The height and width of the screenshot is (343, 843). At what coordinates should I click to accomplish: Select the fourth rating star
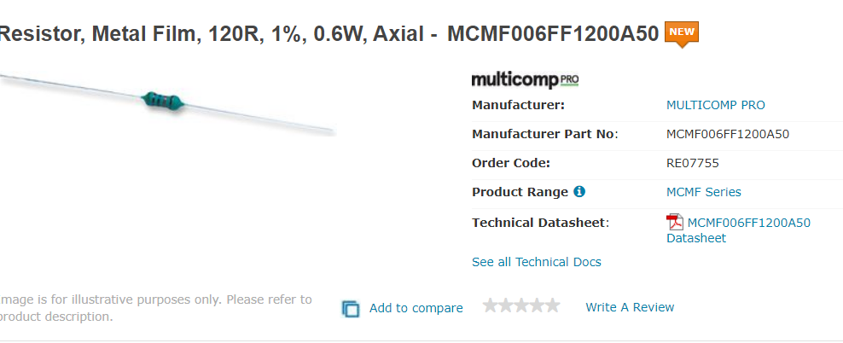pyautogui.click(x=537, y=306)
